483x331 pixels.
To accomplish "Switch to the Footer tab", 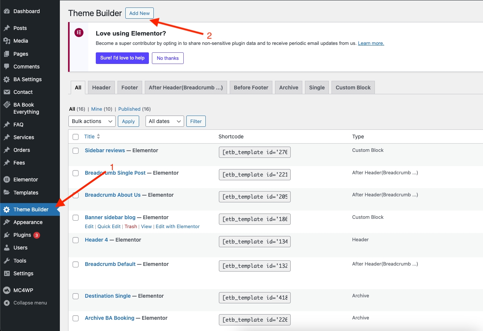I will coord(130,88).
